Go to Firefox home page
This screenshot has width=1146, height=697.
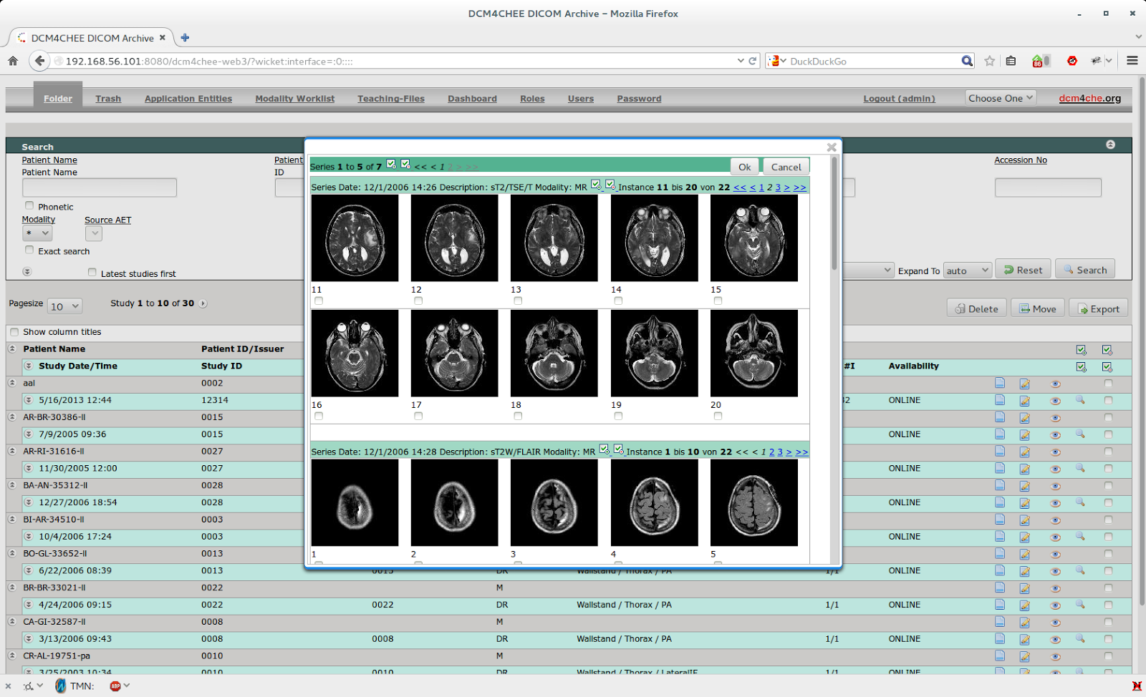[x=13, y=61]
